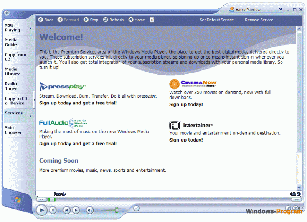
Task: Click the small round button right of volume slider
Action: pyautogui.click(x=137, y=208)
